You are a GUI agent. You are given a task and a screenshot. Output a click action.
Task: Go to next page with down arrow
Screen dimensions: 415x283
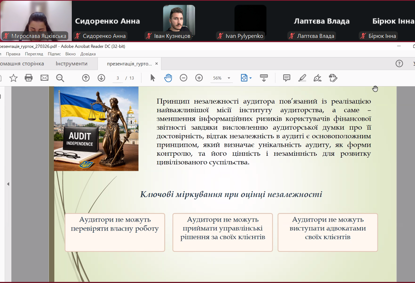tap(101, 78)
